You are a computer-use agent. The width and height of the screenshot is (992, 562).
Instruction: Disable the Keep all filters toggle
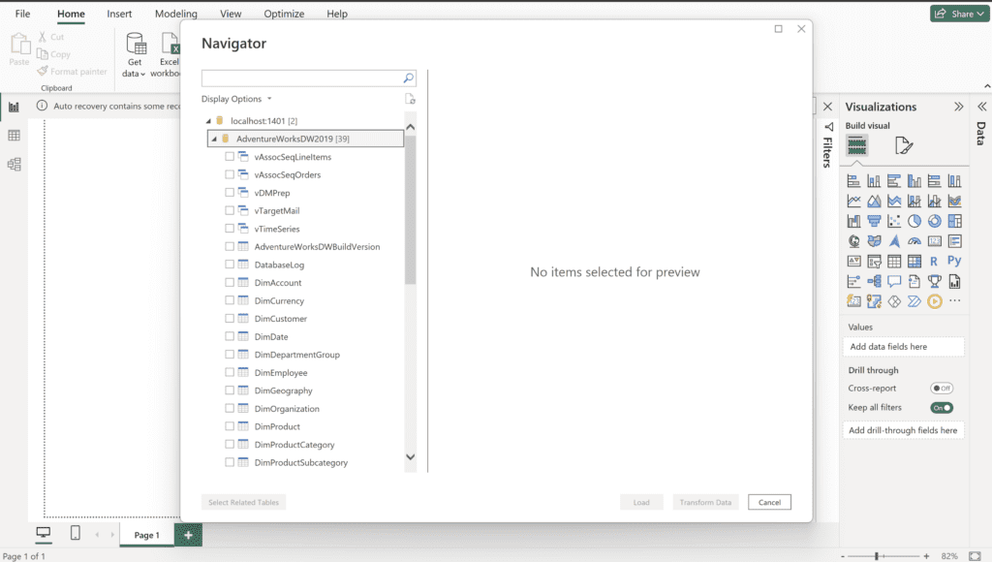[941, 408]
